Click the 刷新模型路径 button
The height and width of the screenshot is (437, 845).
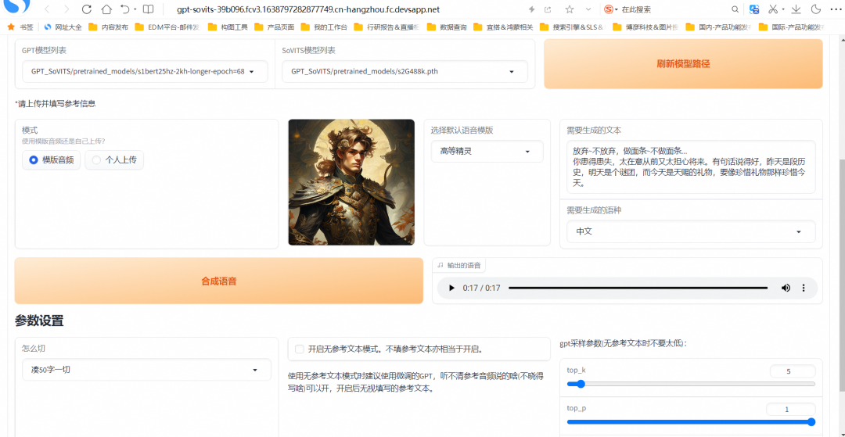(683, 63)
